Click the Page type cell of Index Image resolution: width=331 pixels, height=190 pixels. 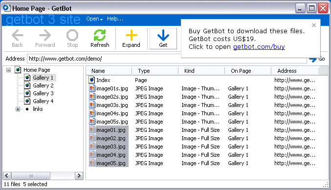pos(141,80)
